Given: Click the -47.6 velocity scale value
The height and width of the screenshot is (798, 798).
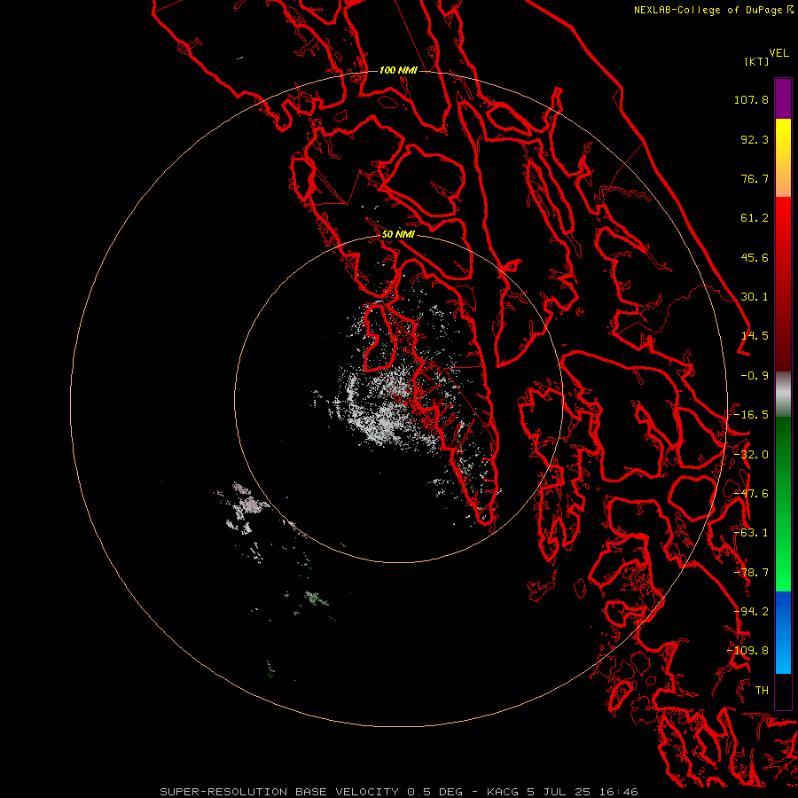Looking at the screenshot, I should pyautogui.click(x=751, y=494).
